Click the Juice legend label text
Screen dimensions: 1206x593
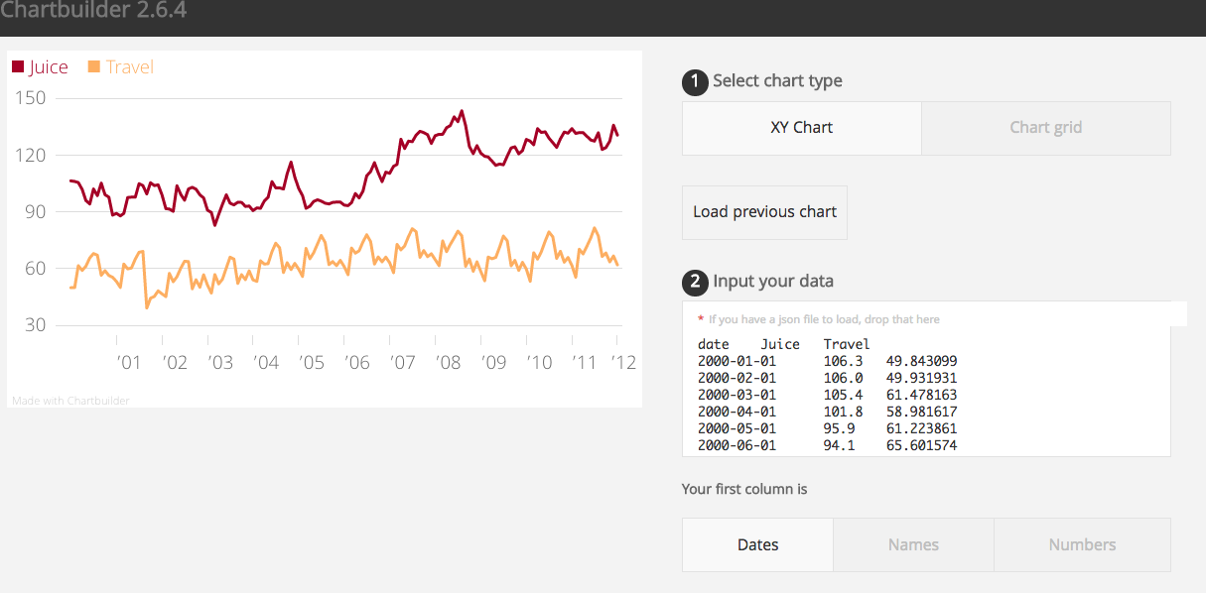(49, 67)
